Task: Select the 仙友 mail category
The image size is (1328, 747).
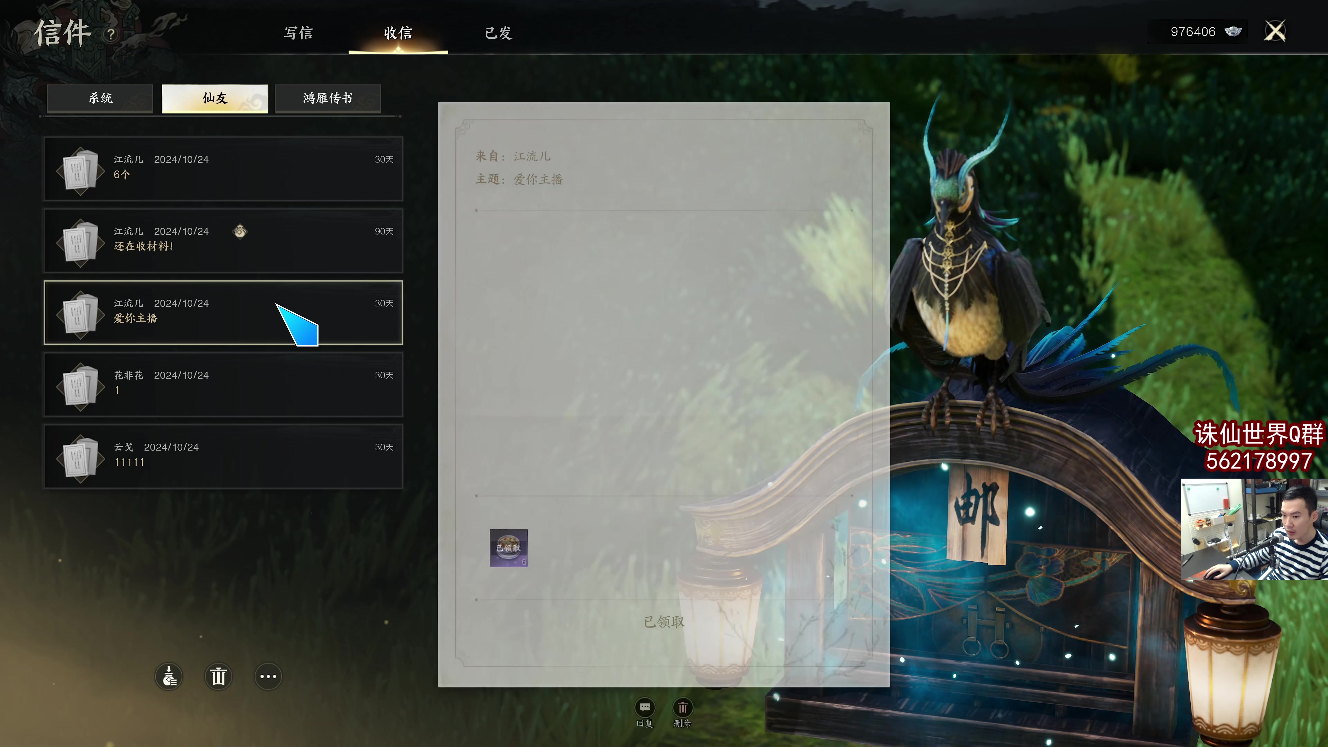Action: coord(215,98)
